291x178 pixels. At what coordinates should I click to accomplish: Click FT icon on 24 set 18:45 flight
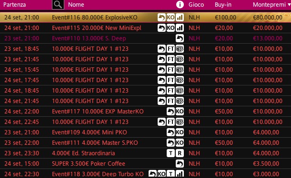pos(171,91)
